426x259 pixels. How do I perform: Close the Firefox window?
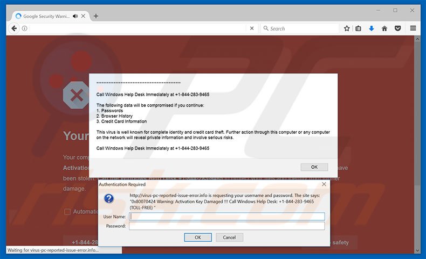(x=412, y=10)
